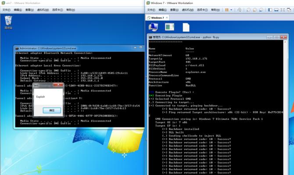Screen dimensions: 294x175
Task: Open 虚拟机(M) menu in win7 VMware window
Action: [x=43, y=10]
